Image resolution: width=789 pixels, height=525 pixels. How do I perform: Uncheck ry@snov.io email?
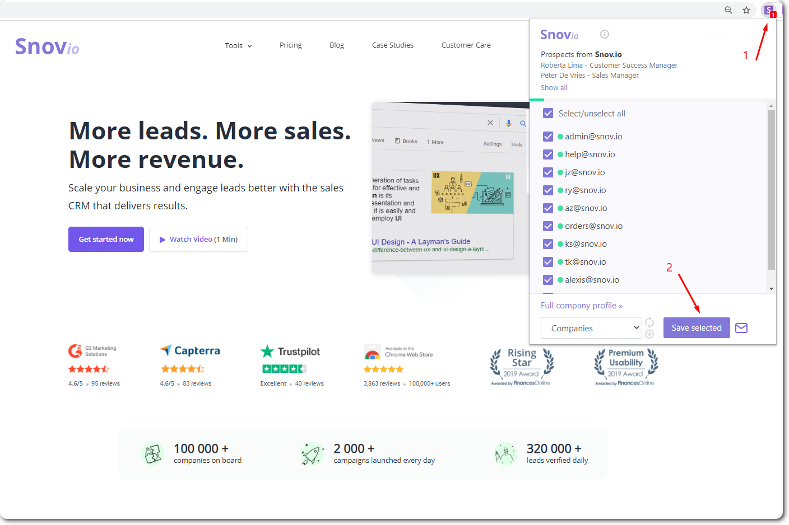[548, 190]
